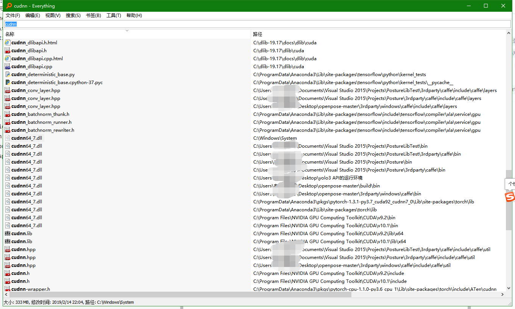Click the C++ source icon beside cudnn_dlibapi.cpp
This screenshot has height=309, width=515.
(x=7, y=66)
